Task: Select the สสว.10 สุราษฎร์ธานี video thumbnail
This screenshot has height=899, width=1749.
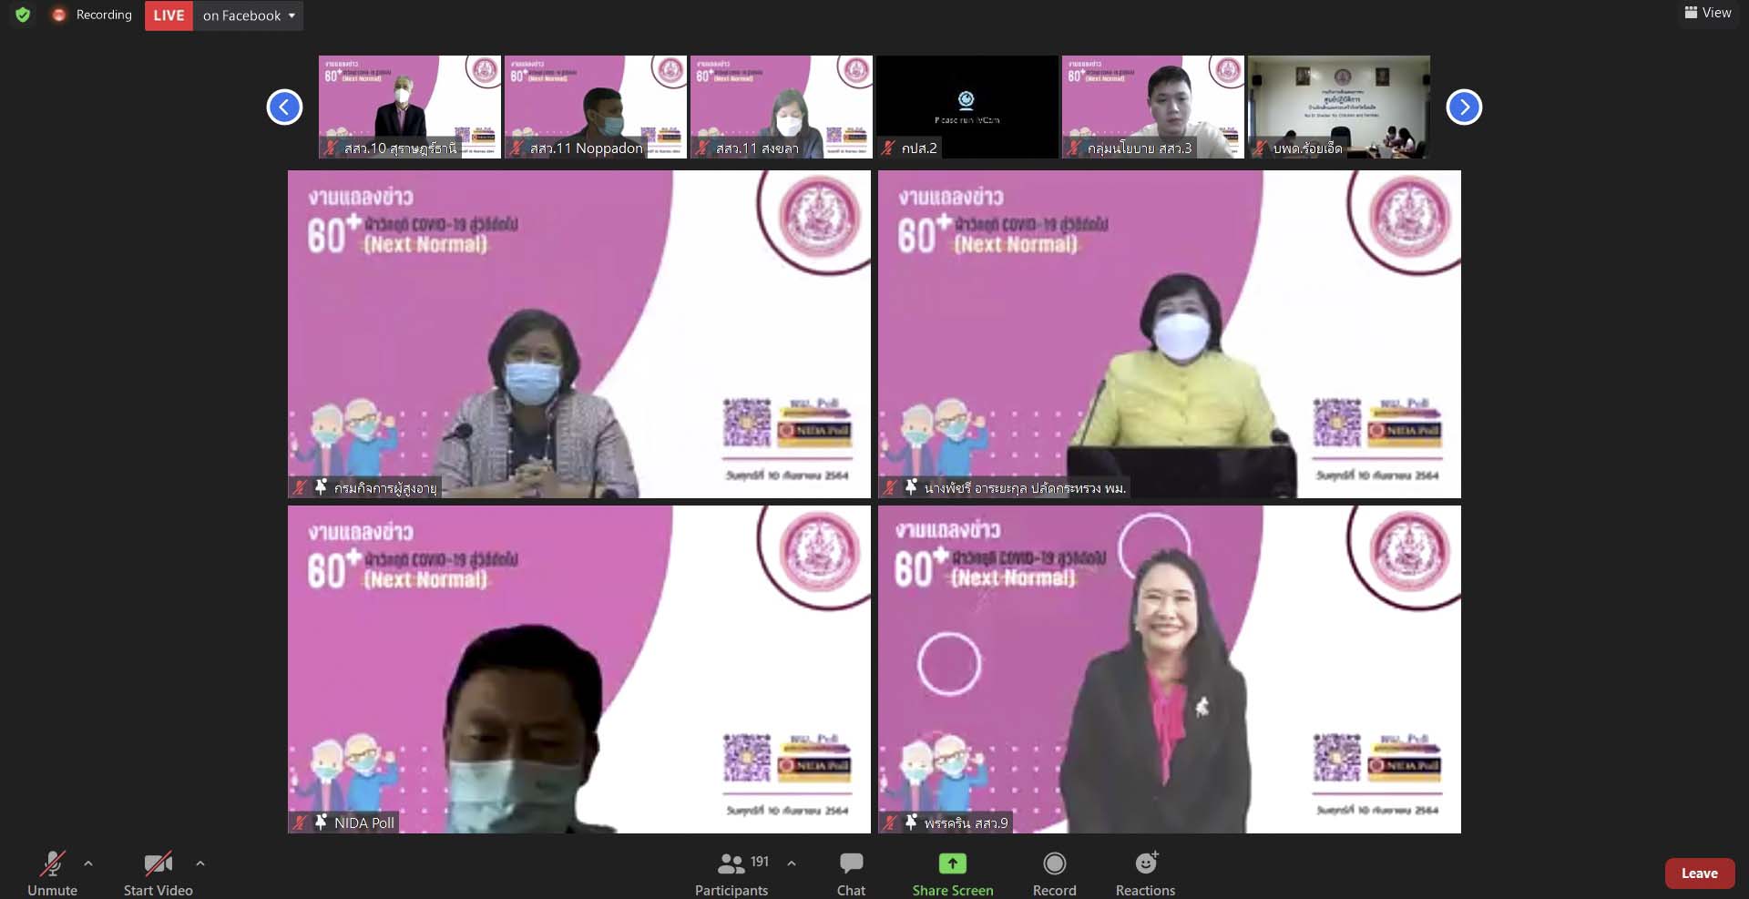Action: click(410, 107)
